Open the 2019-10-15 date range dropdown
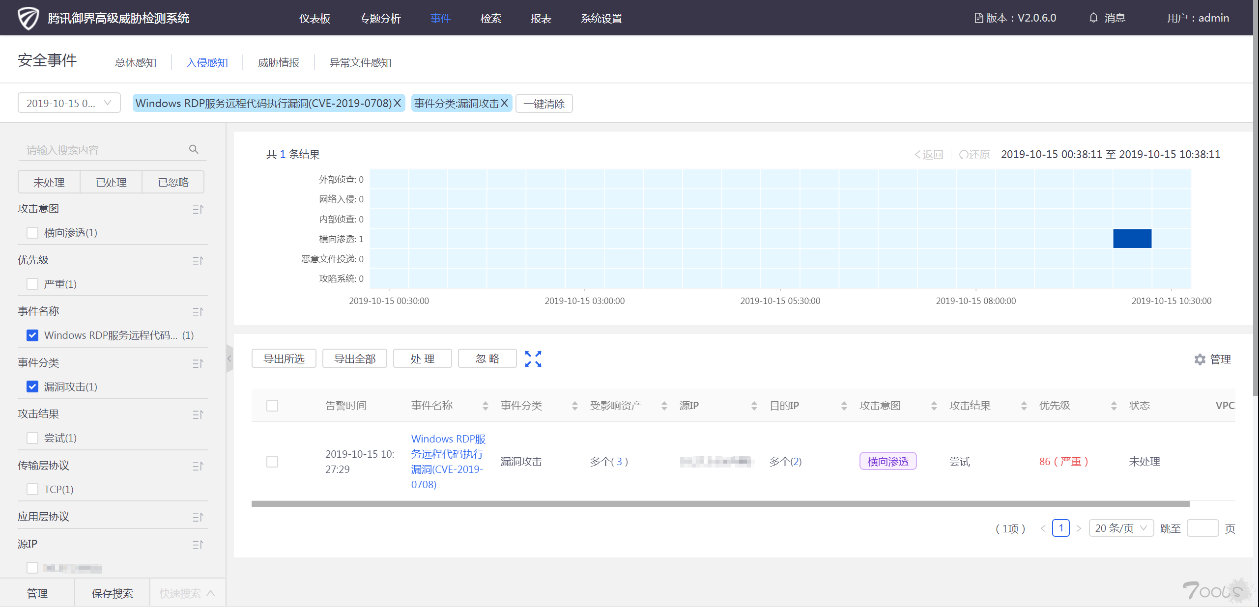The image size is (1259, 607). (69, 103)
